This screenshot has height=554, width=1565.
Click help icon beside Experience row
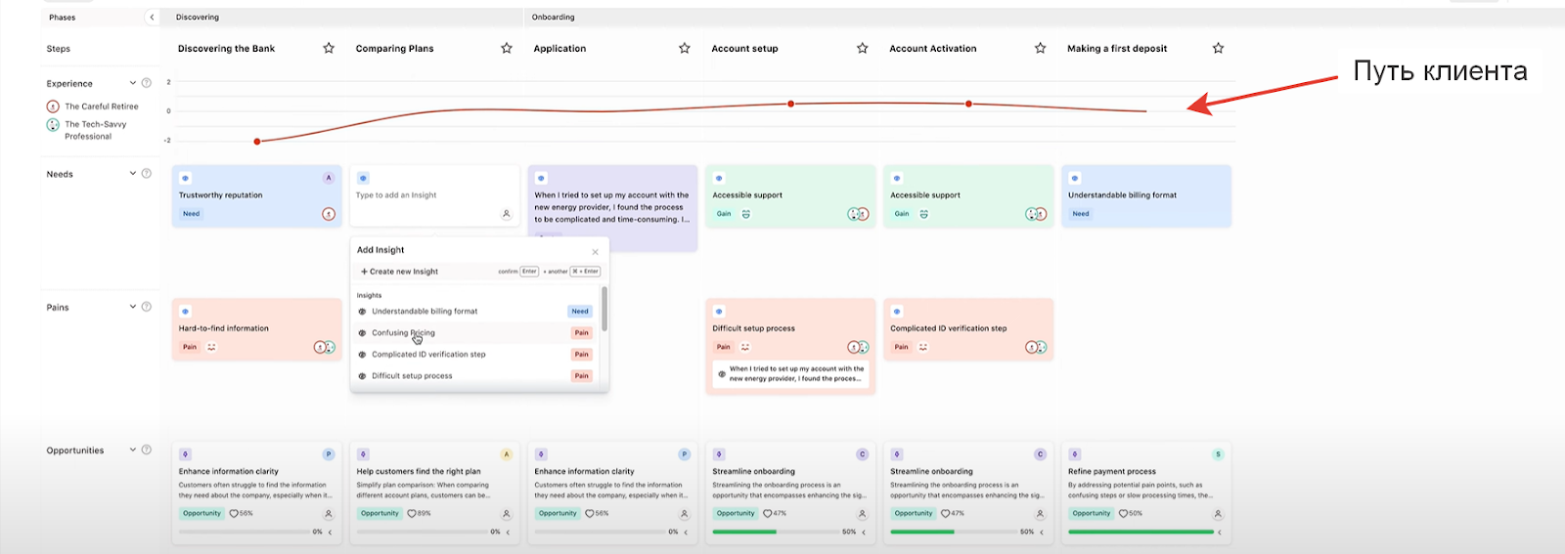[x=147, y=83]
